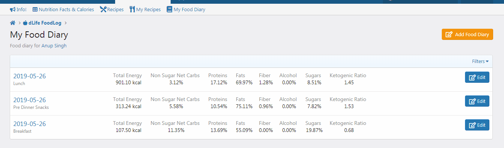Click the book icon for My Food Diary

pos(169,9)
